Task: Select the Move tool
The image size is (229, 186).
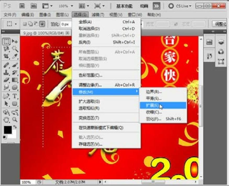Action: pyautogui.click(x=15, y=41)
